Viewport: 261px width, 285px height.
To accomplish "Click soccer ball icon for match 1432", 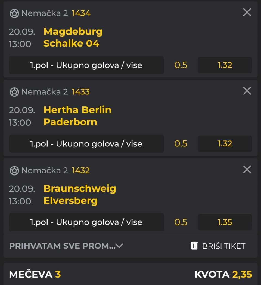I will [x=14, y=171].
